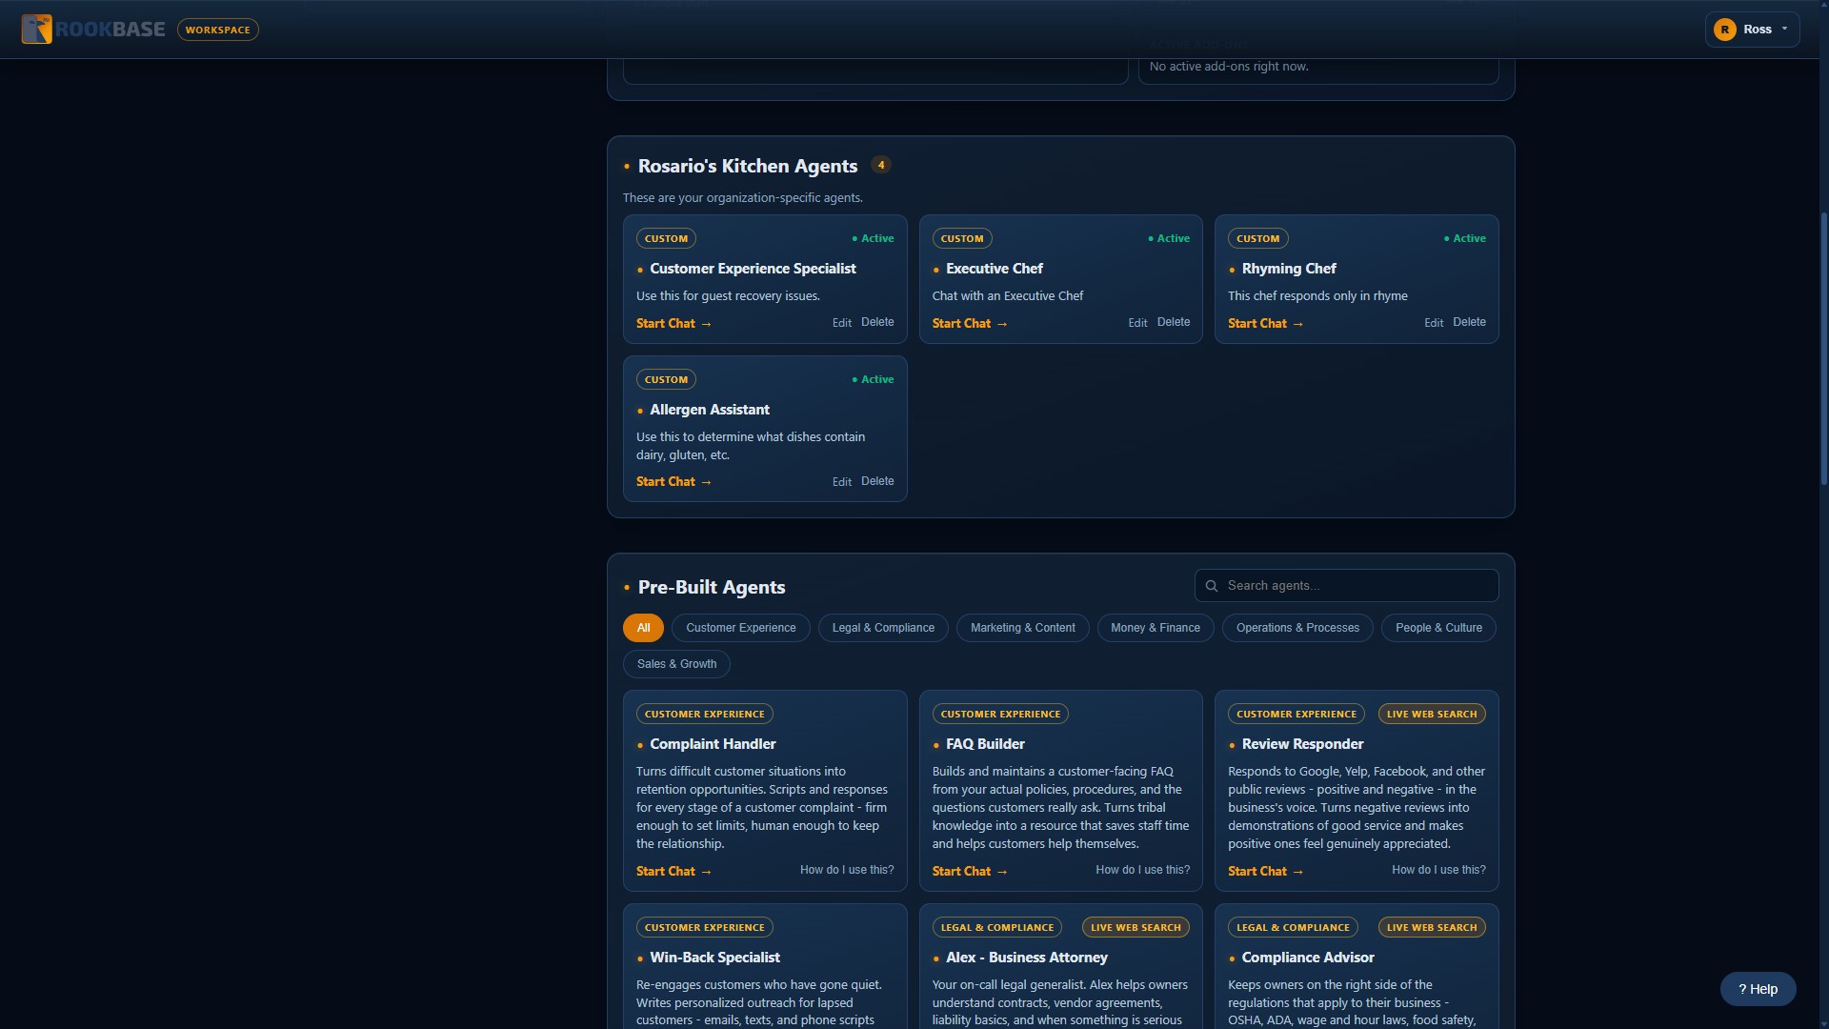Click Ross's avatar circle icon
Screen dimensions: 1829x1029
coord(1724,30)
